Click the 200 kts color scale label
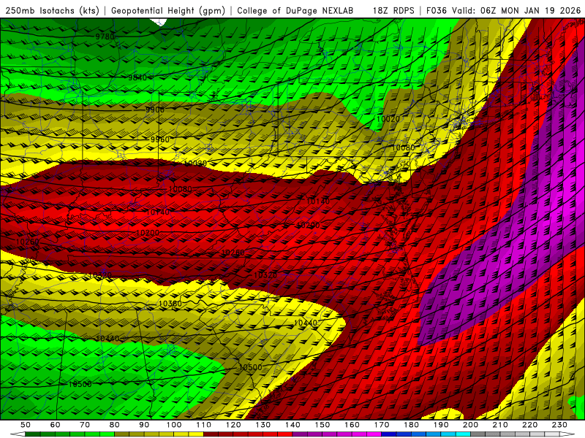 [x=470, y=425]
